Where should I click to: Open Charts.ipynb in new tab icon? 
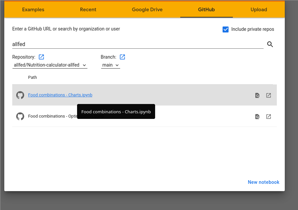pos(268,95)
